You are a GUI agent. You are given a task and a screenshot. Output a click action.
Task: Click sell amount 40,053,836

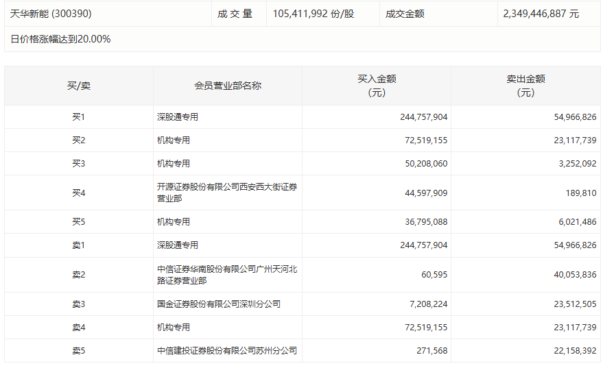coord(575,275)
